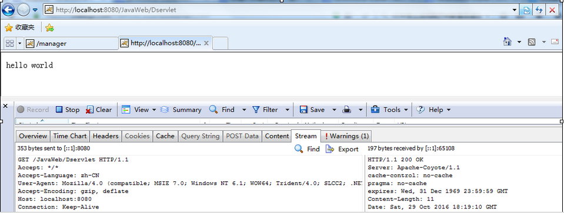Click the Print icon in HttpWatch toolbar
564x213 pixels.
click(x=347, y=110)
